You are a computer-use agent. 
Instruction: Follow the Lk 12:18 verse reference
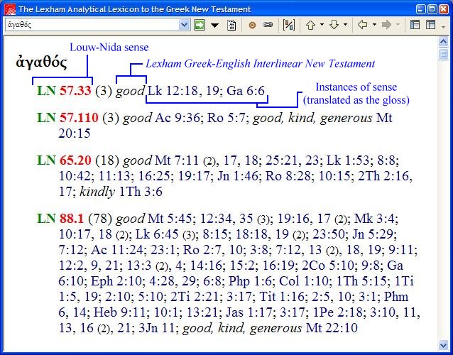pyautogui.click(x=173, y=91)
